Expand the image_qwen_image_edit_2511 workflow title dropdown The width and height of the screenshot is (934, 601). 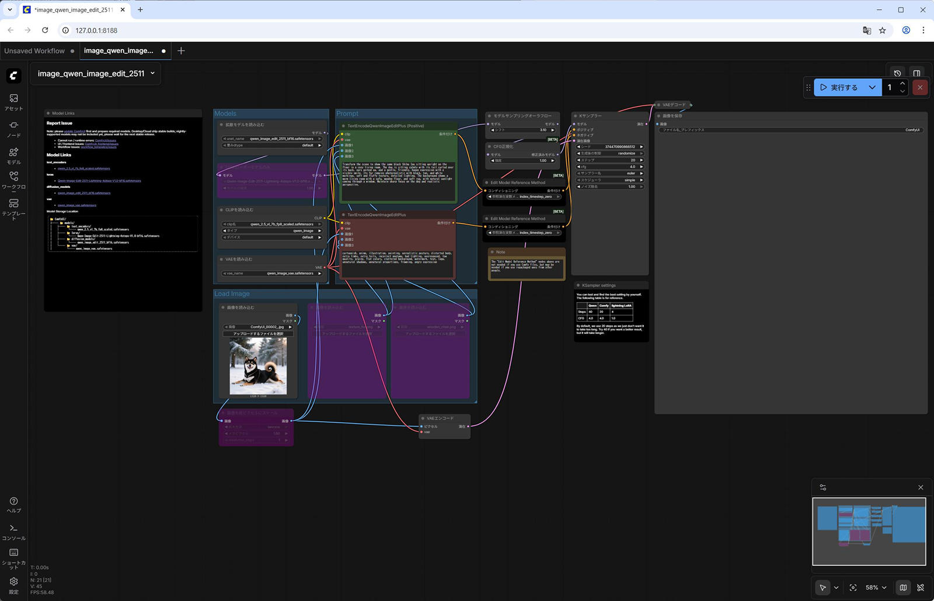(x=153, y=74)
